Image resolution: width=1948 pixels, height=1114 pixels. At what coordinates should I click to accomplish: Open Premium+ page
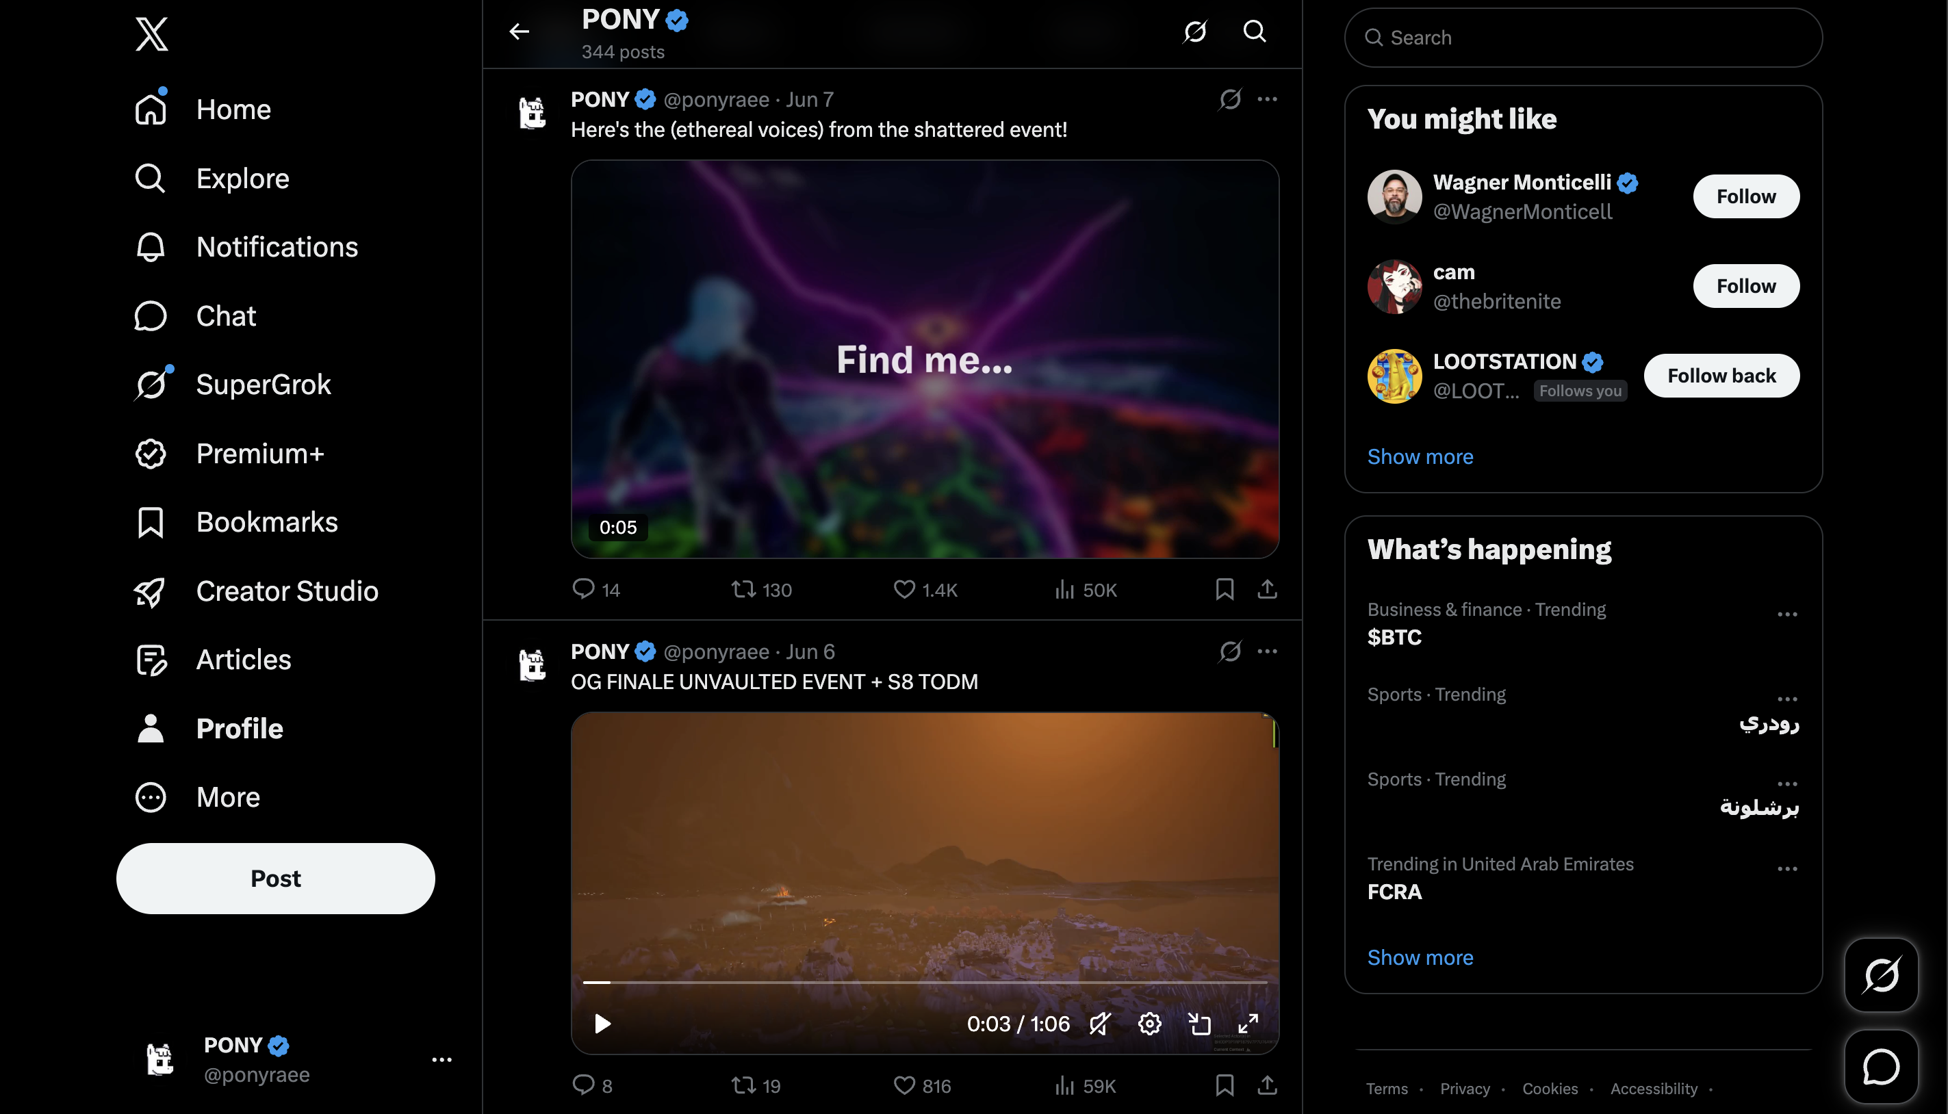pos(229,454)
